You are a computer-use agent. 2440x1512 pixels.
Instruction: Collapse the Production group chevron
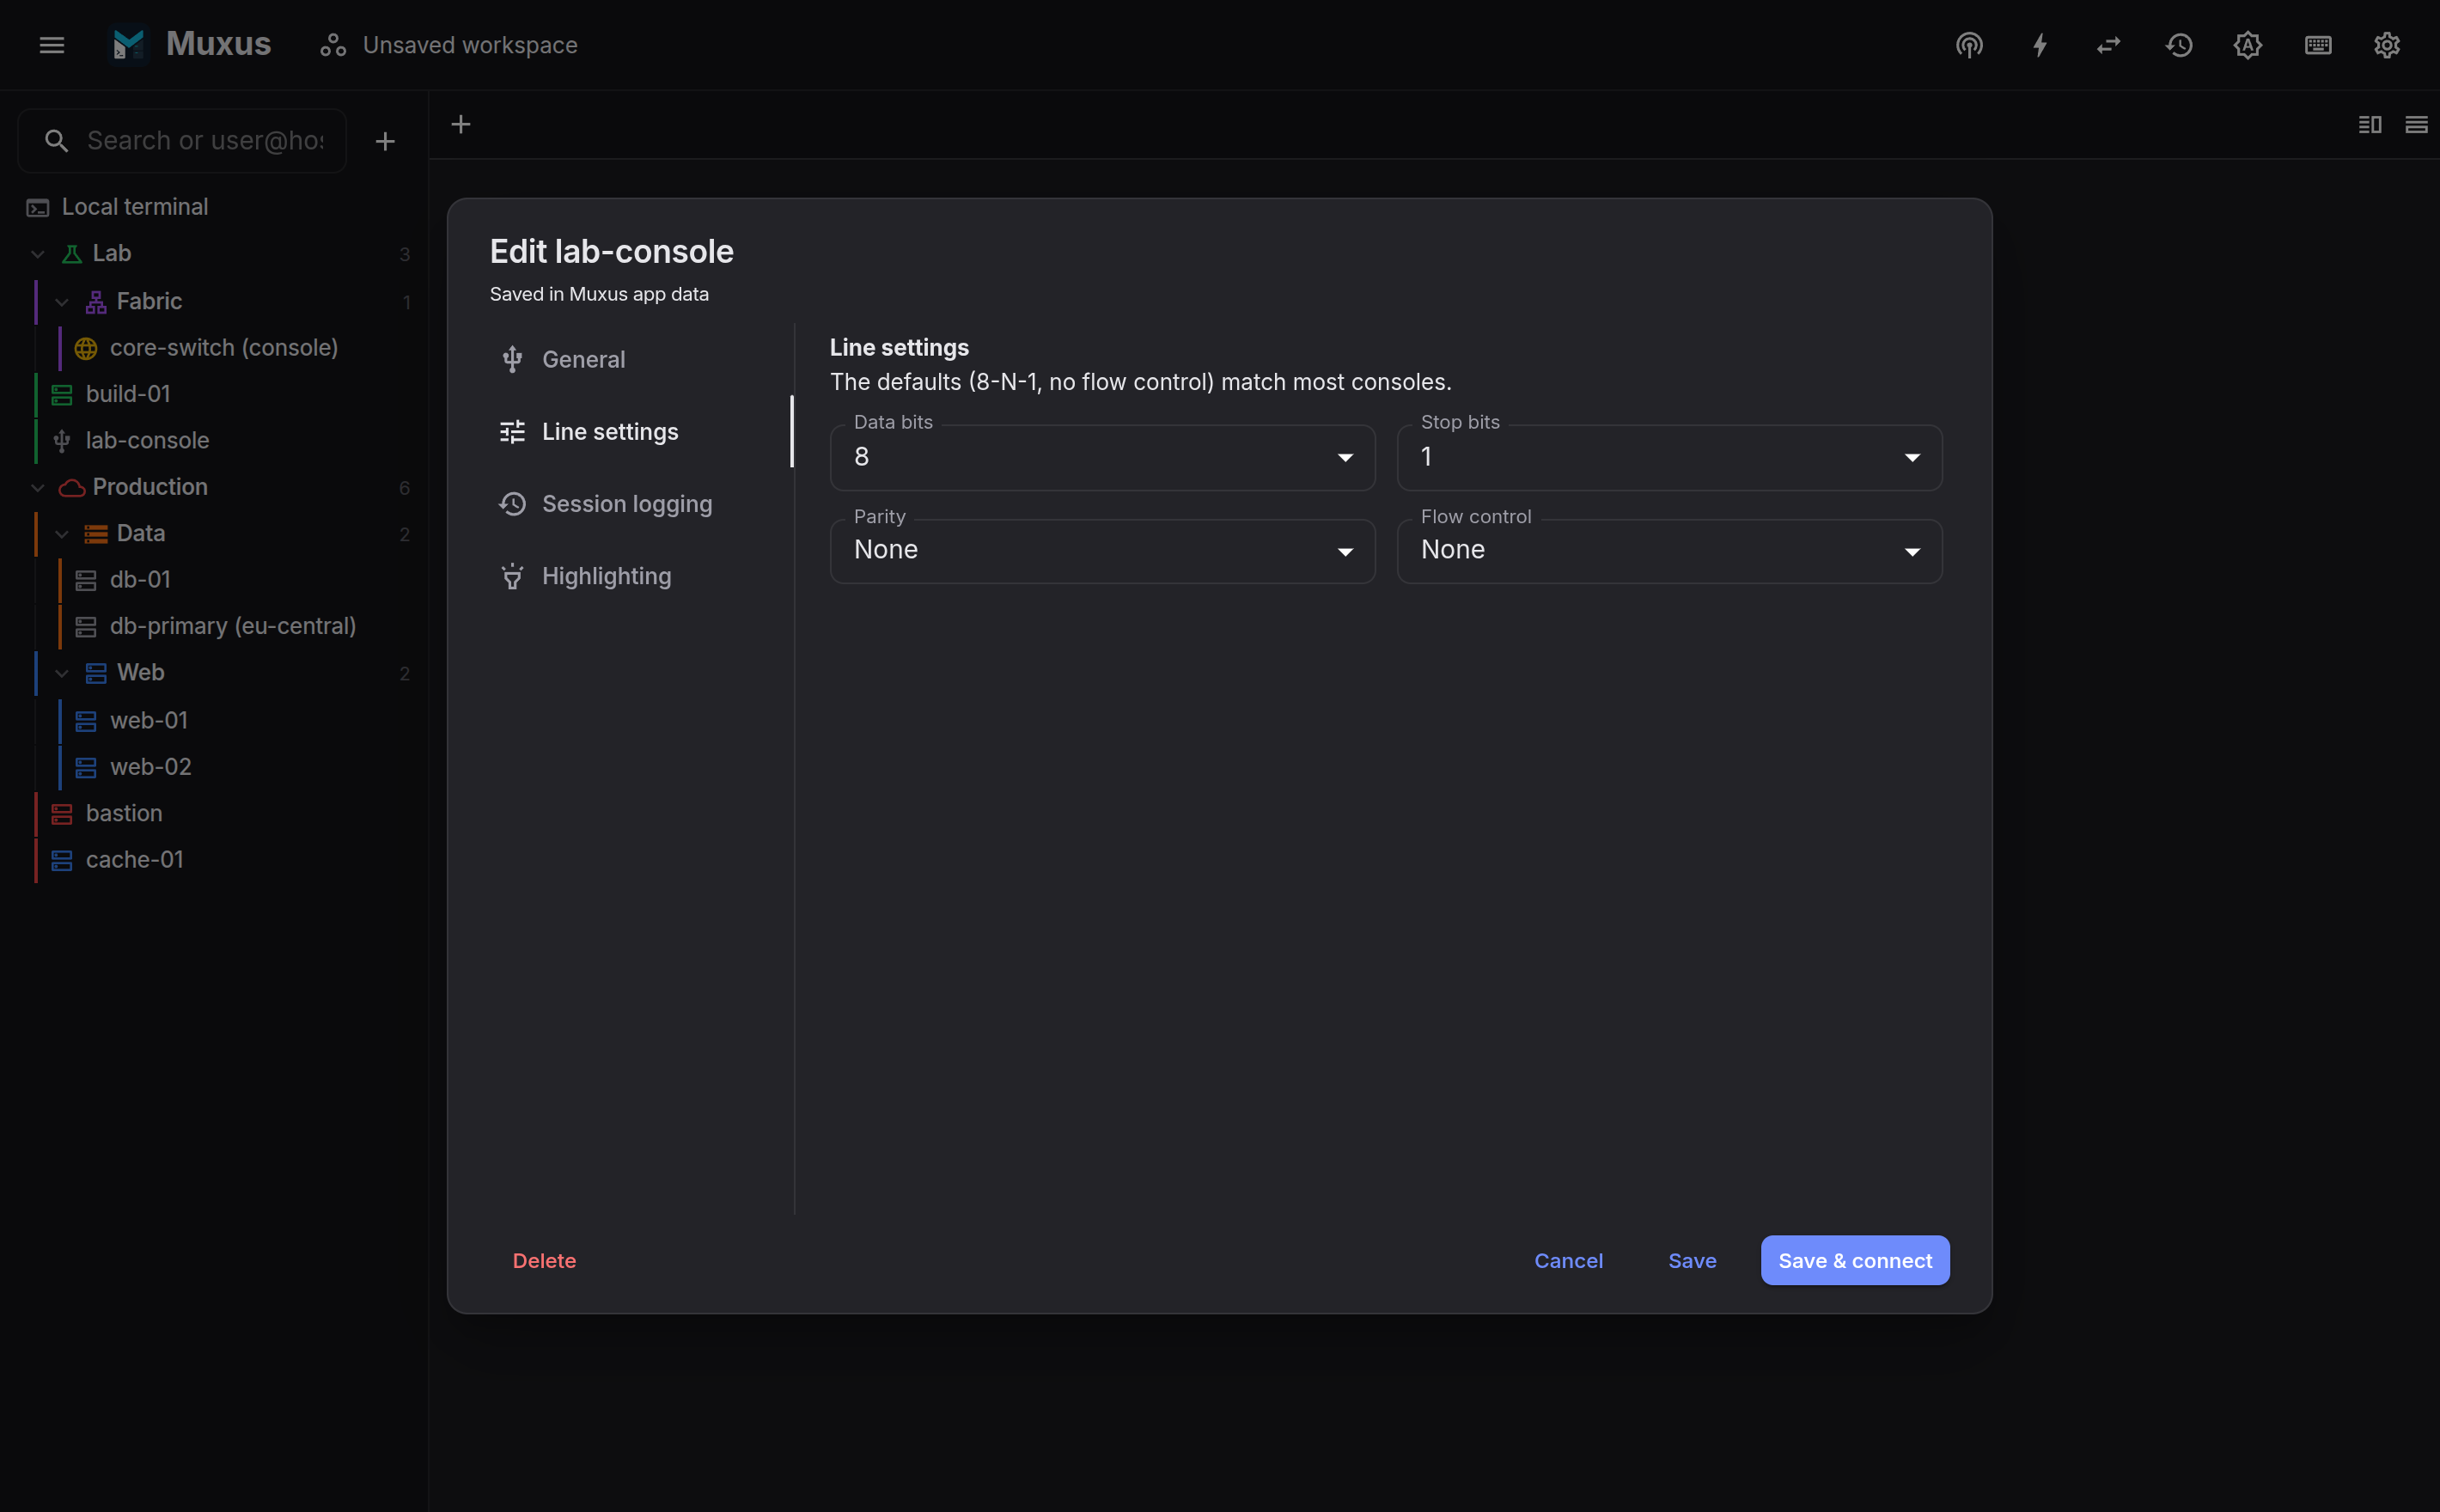[38, 488]
